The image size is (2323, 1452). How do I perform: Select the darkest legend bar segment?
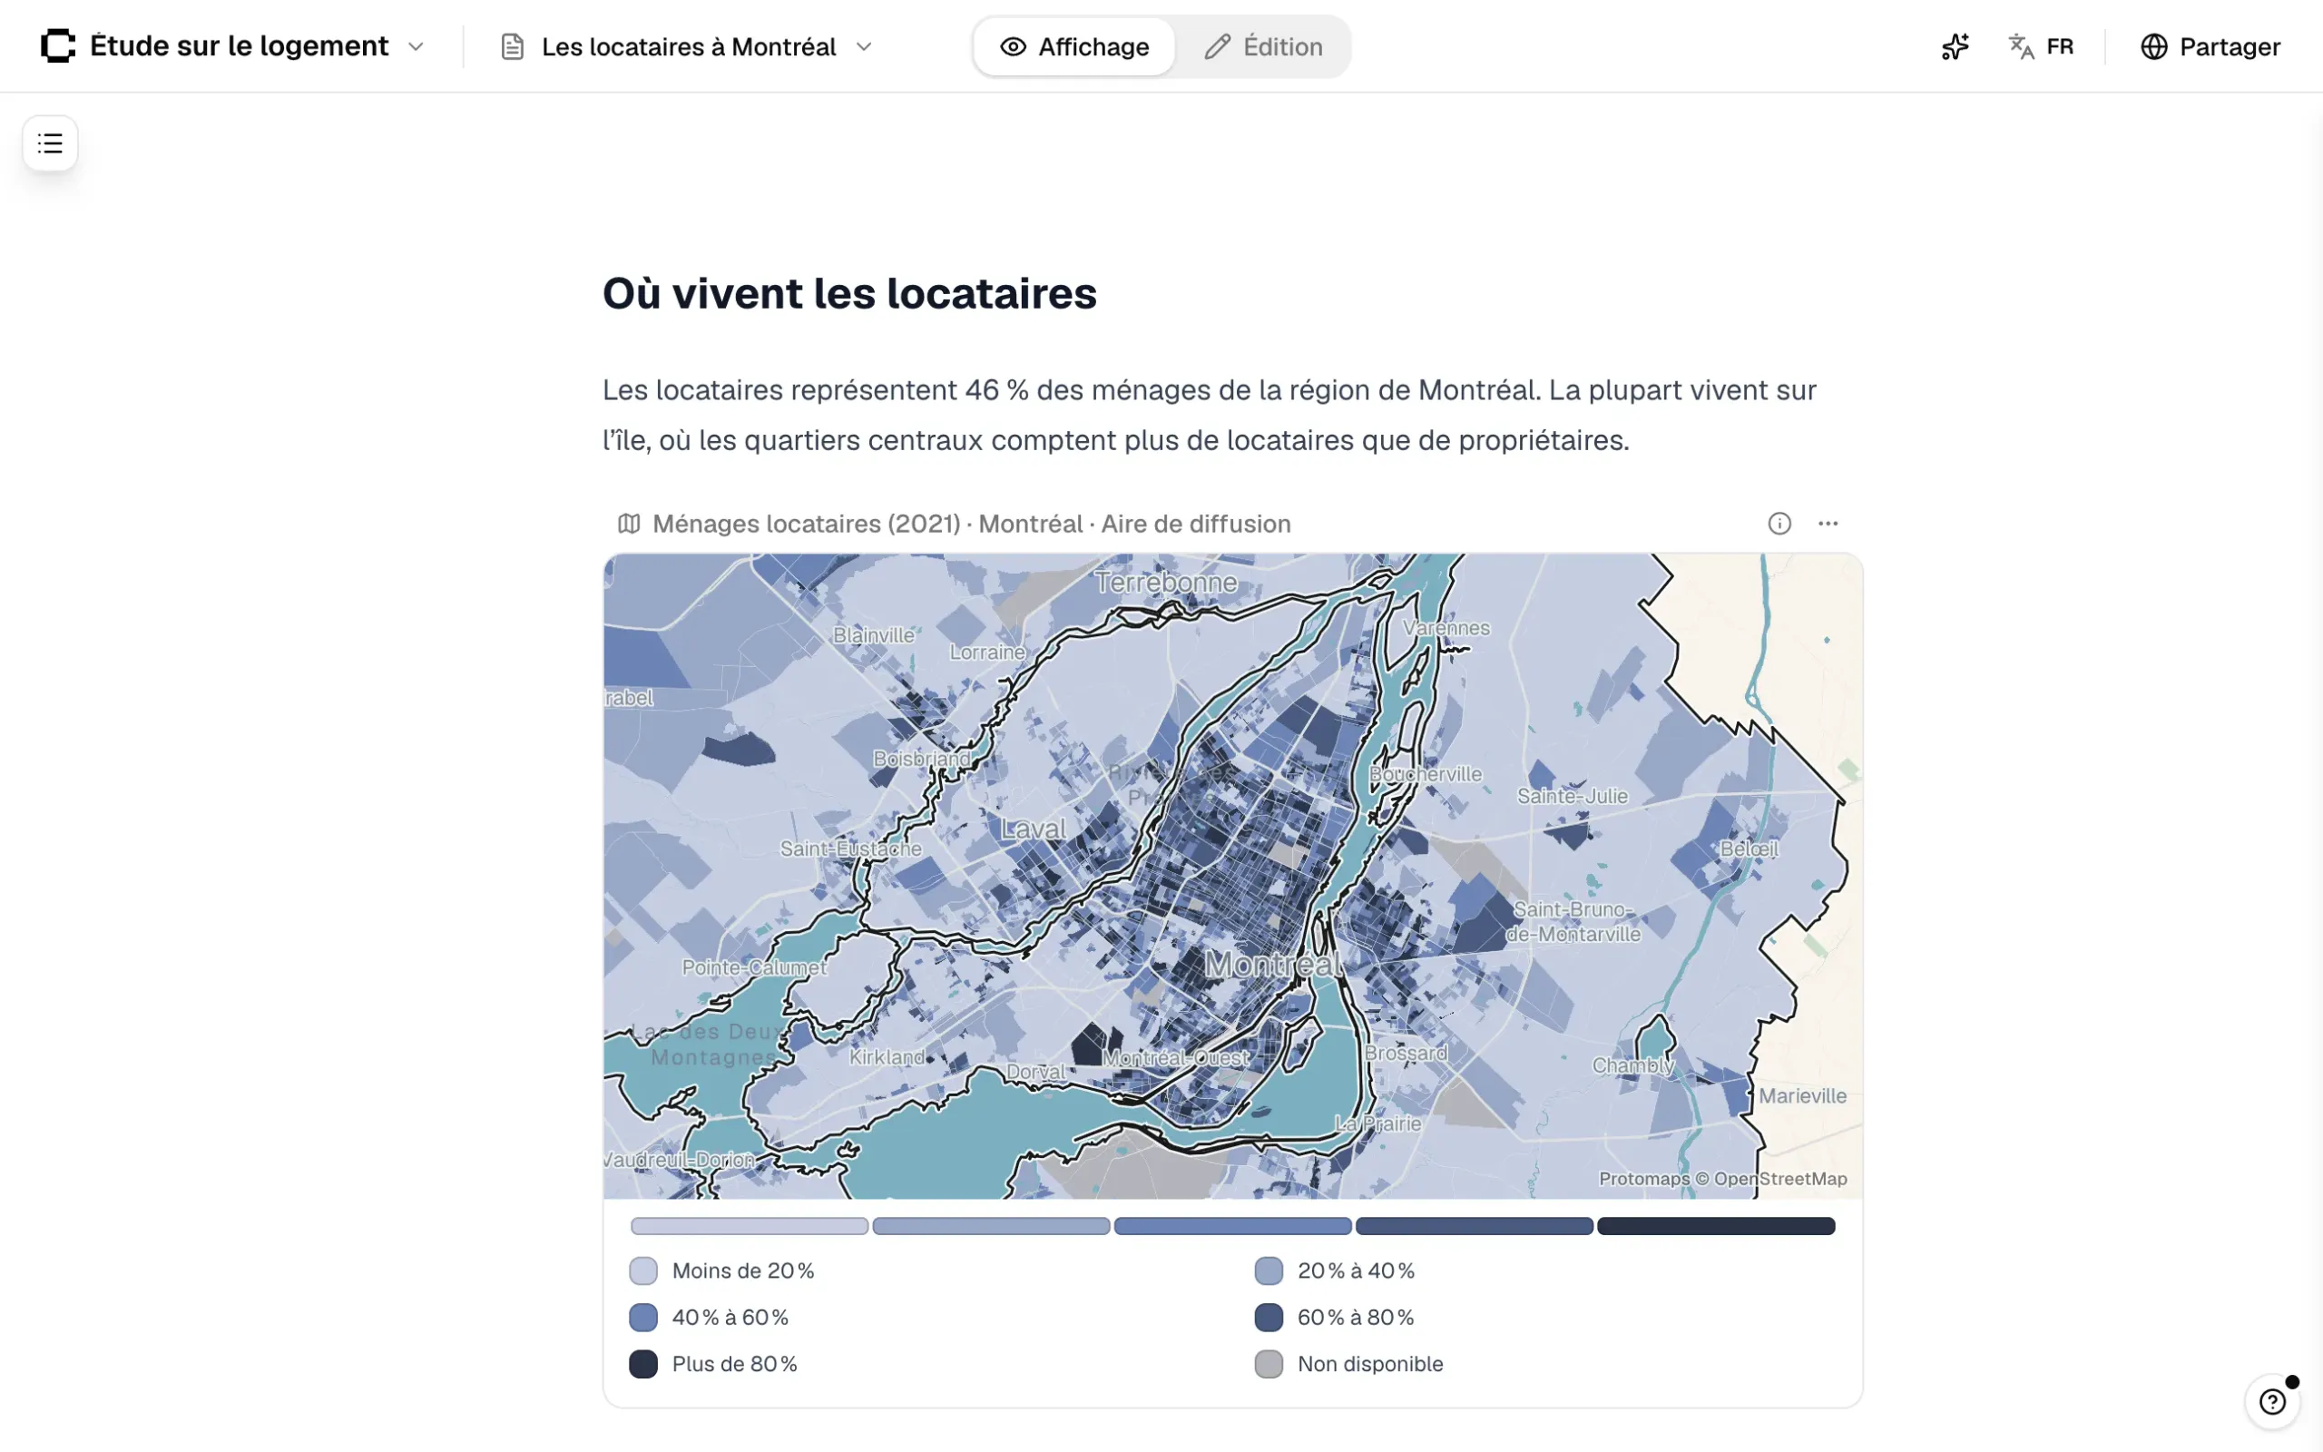click(1715, 1226)
